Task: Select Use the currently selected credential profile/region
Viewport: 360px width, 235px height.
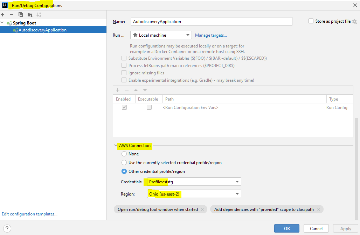Action: pos(124,162)
